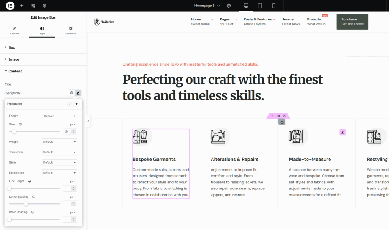The width and height of the screenshot is (389, 230).
Task: Click the font Size slider handle
Action: pyautogui.click(x=14, y=131)
